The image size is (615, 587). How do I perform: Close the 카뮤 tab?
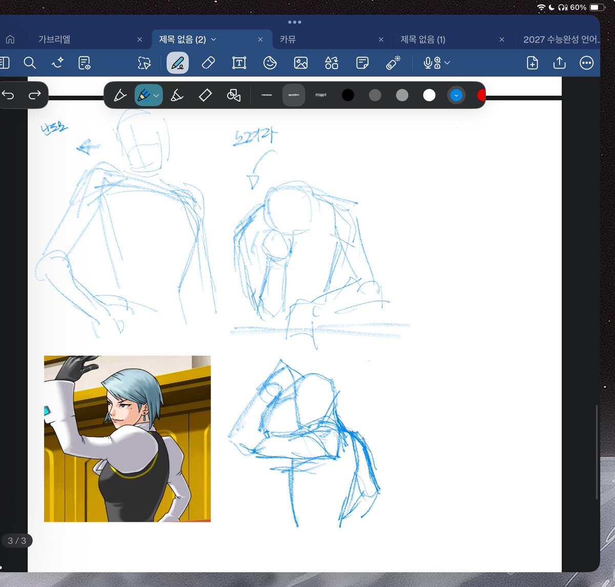[x=381, y=39]
